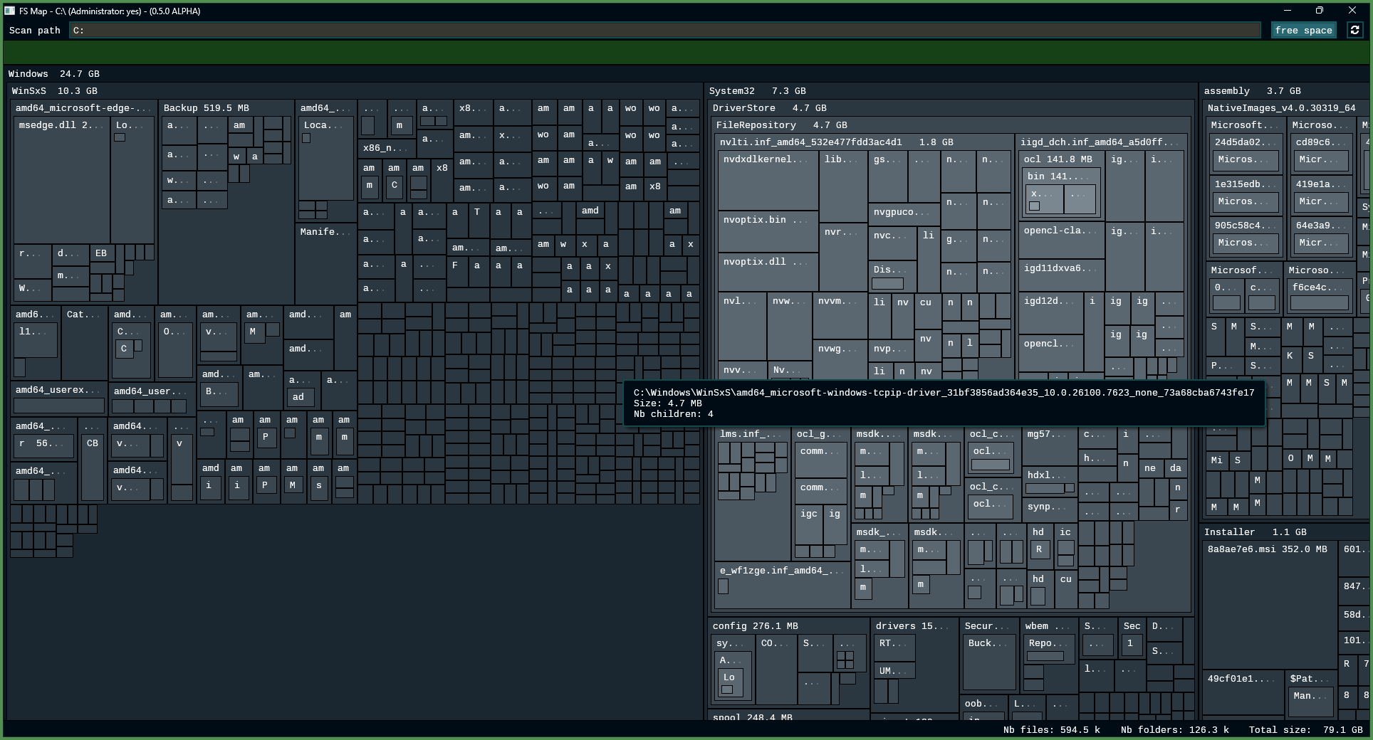The image size is (1373, 740).
Task: Select the mg57... folder block
Action: [x=1050, y=445]
